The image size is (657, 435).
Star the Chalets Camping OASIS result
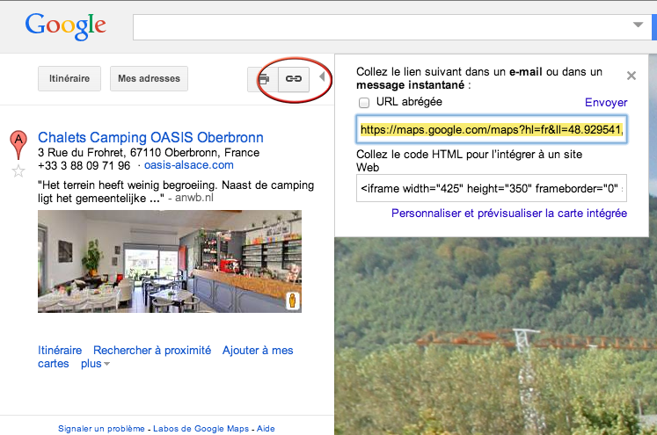[x=18, y=171]
